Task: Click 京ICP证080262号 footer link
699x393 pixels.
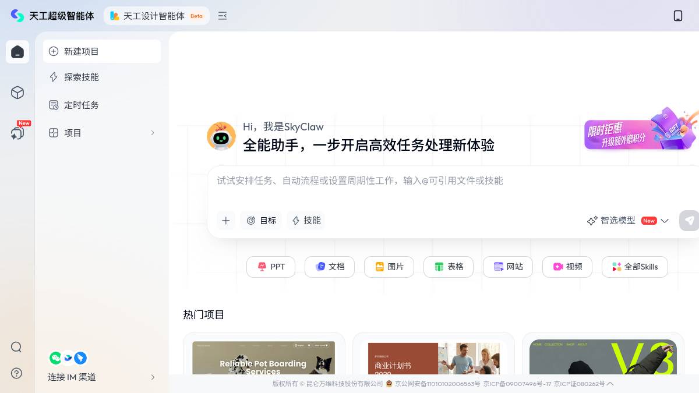Action: 580,384
